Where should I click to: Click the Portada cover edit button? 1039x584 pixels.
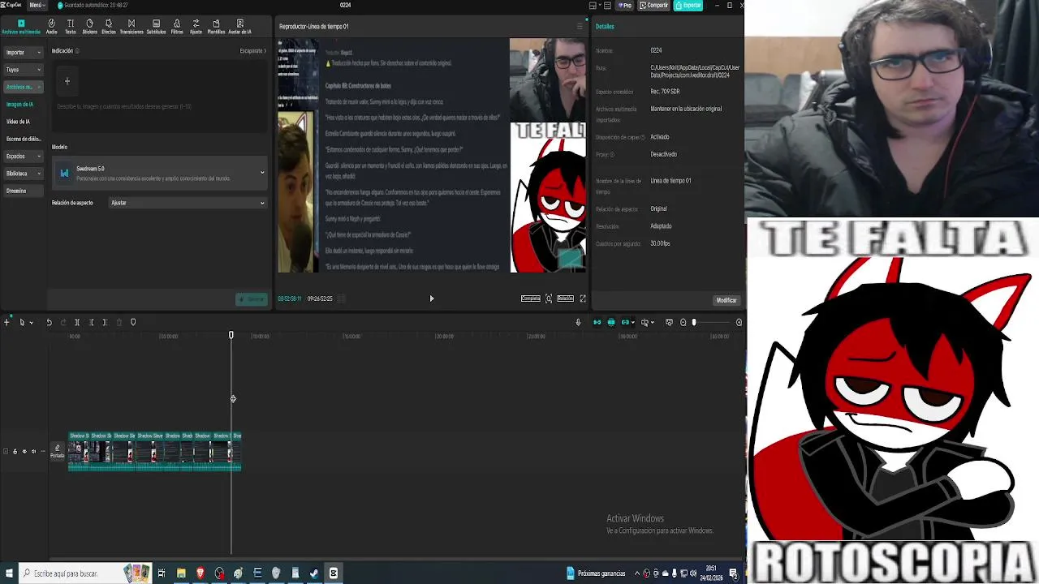[57, 451]
